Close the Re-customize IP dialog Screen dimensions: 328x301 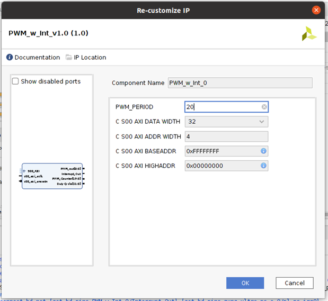316,10
